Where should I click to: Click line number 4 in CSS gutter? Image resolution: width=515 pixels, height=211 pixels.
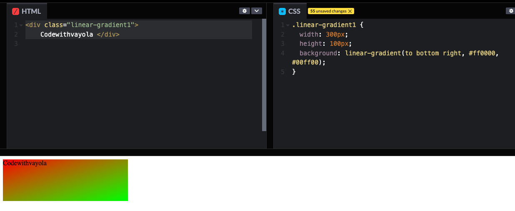tap(282, 53)
